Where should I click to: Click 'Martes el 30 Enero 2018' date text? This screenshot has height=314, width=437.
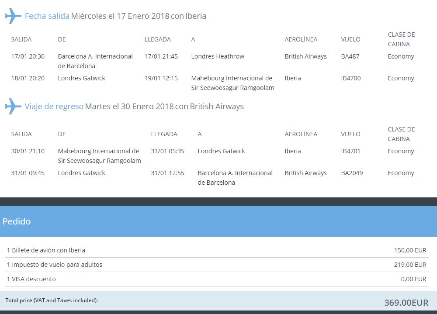[x=129, y=107]
